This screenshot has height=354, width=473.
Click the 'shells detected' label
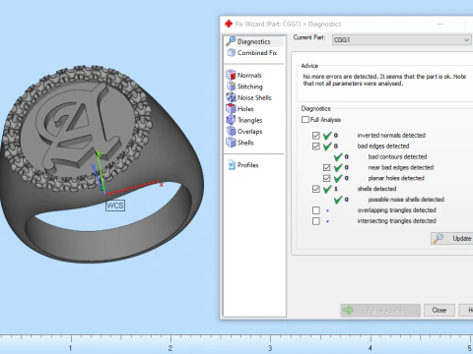tap(376, 189)
